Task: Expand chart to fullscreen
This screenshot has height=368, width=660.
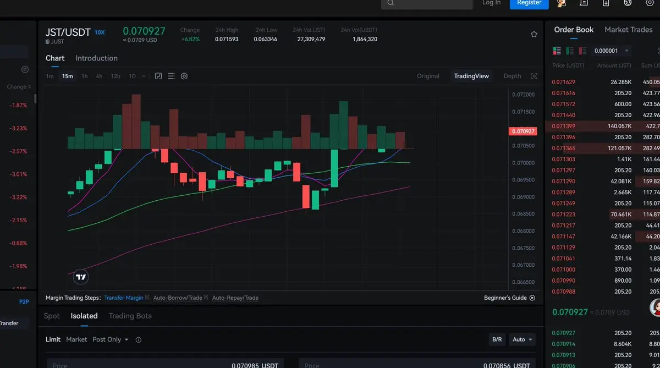Action: pyautogui.click(x=533, y=76)
